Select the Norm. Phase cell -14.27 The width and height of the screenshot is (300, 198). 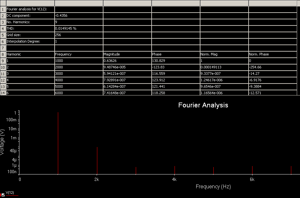tap(273, 74)
